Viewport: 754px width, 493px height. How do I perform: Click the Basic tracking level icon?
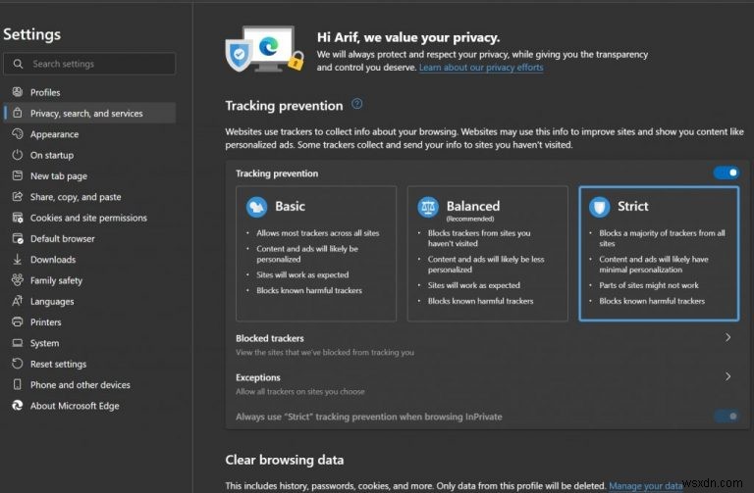[x=256, y=207]
